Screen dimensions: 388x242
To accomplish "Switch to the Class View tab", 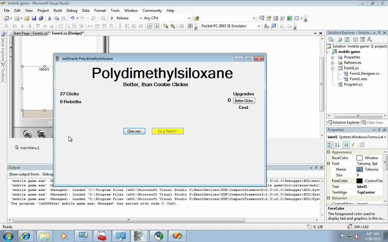I will point(373,123).
